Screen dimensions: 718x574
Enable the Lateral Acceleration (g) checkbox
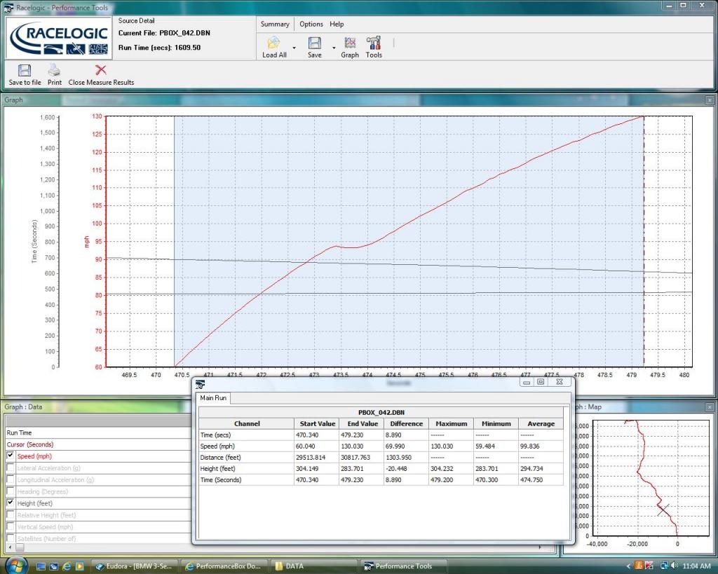coord(10,467)
